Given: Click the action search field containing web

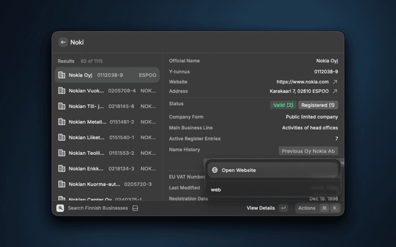Looking at the screenshot, I should pyautogui.click(x=273, y=190).
